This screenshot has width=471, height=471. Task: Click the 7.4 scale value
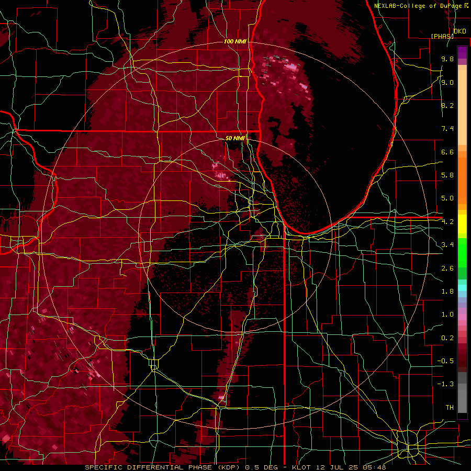[447, 129]
